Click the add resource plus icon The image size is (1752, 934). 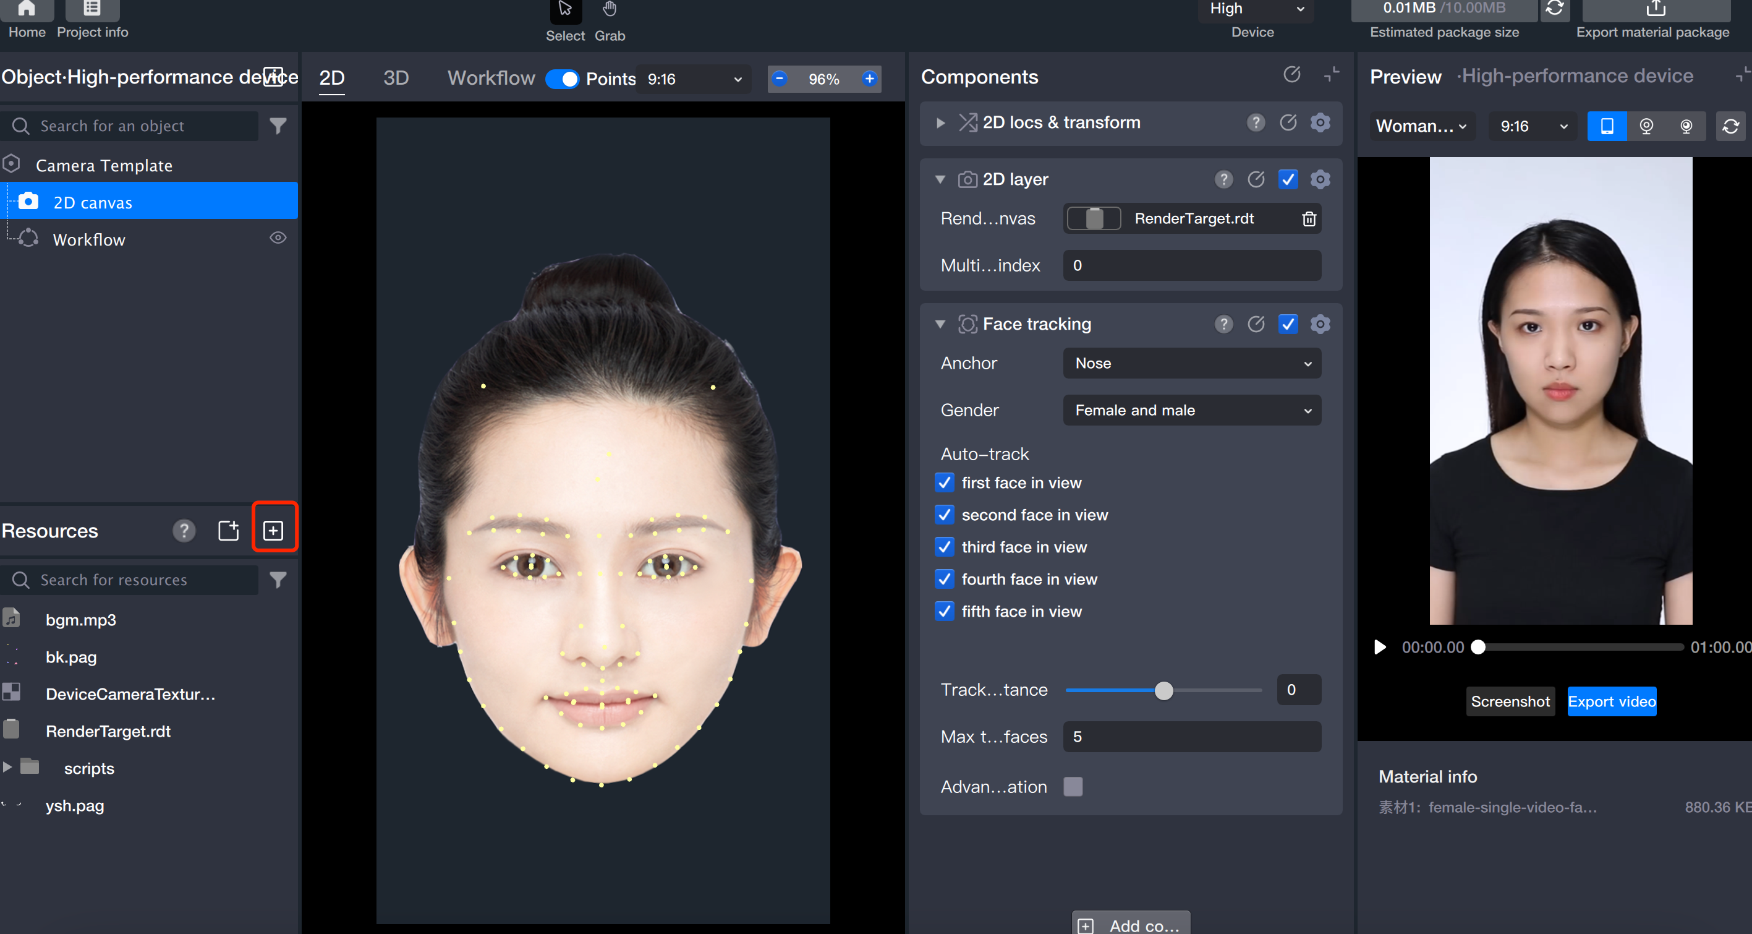click(273, 530)
